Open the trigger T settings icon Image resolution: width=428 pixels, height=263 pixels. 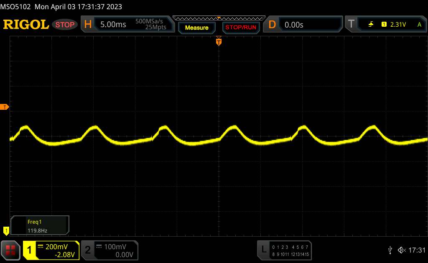pos(351,24)
